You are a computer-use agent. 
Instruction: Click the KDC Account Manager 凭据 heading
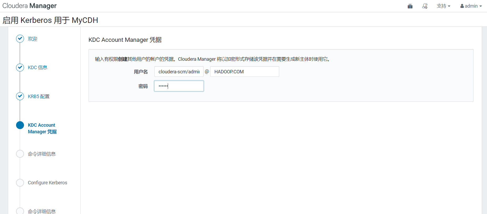[125, 40]
